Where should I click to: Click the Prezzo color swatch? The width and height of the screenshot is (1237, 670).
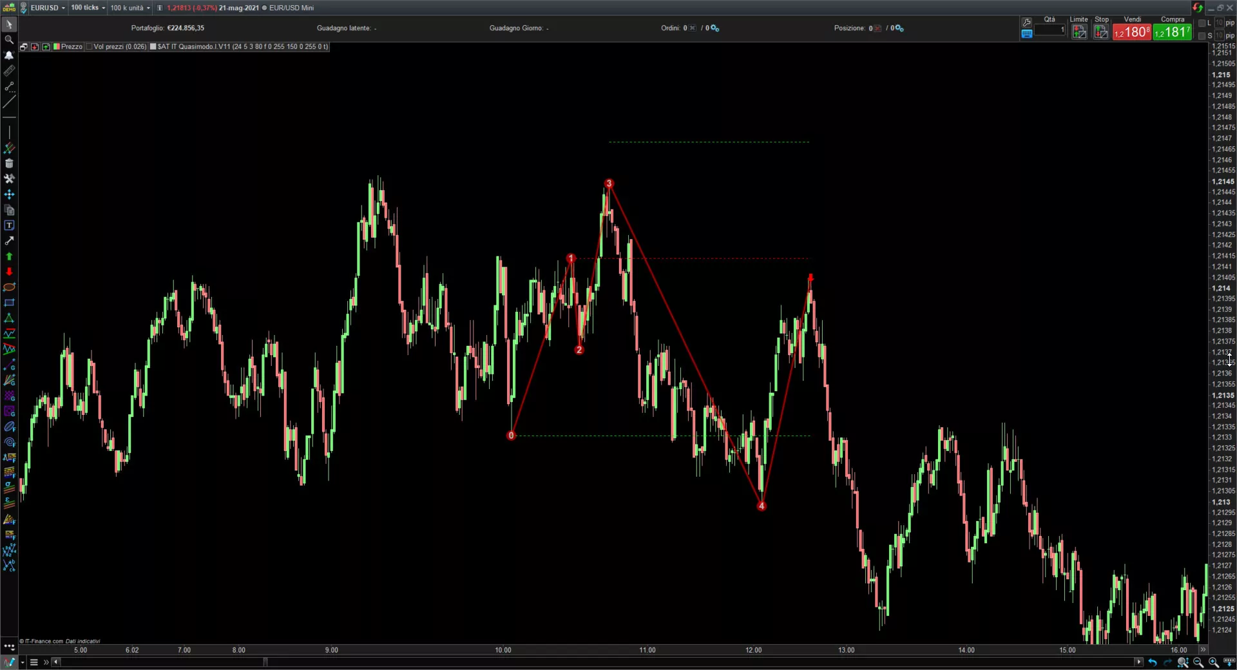pos(57,47)
